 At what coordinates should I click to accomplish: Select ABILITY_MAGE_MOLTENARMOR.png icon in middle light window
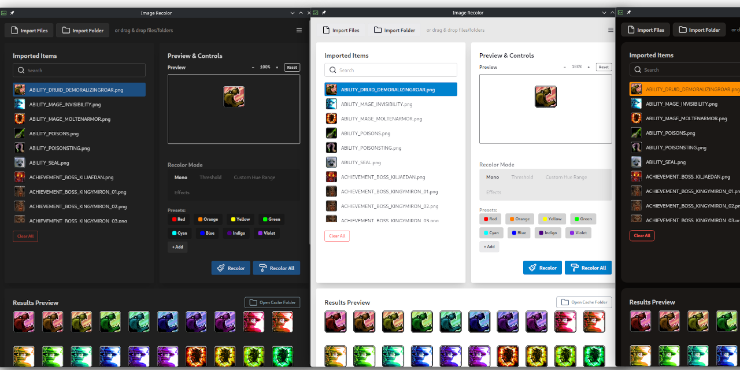click(x=331, y=119)
